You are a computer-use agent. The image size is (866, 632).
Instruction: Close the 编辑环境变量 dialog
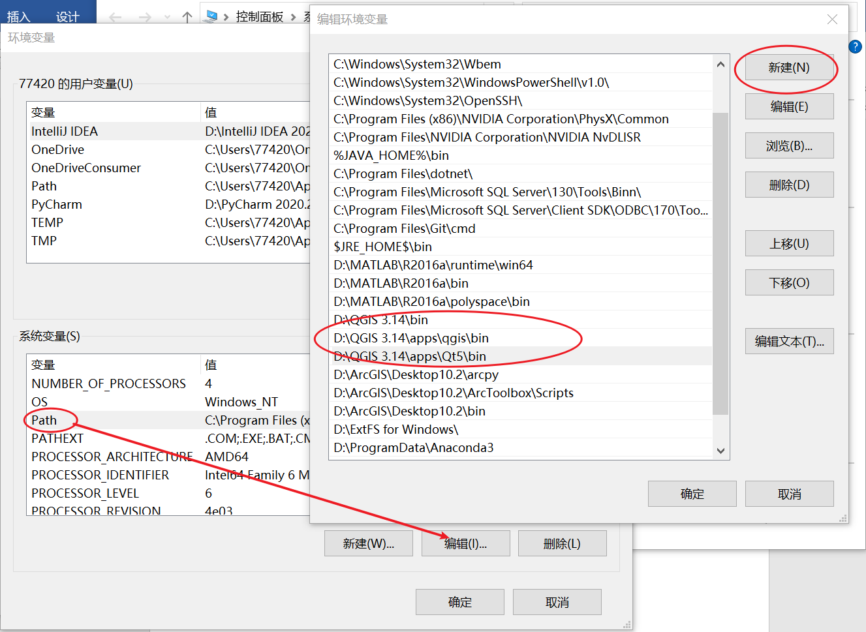pos(832,20)
